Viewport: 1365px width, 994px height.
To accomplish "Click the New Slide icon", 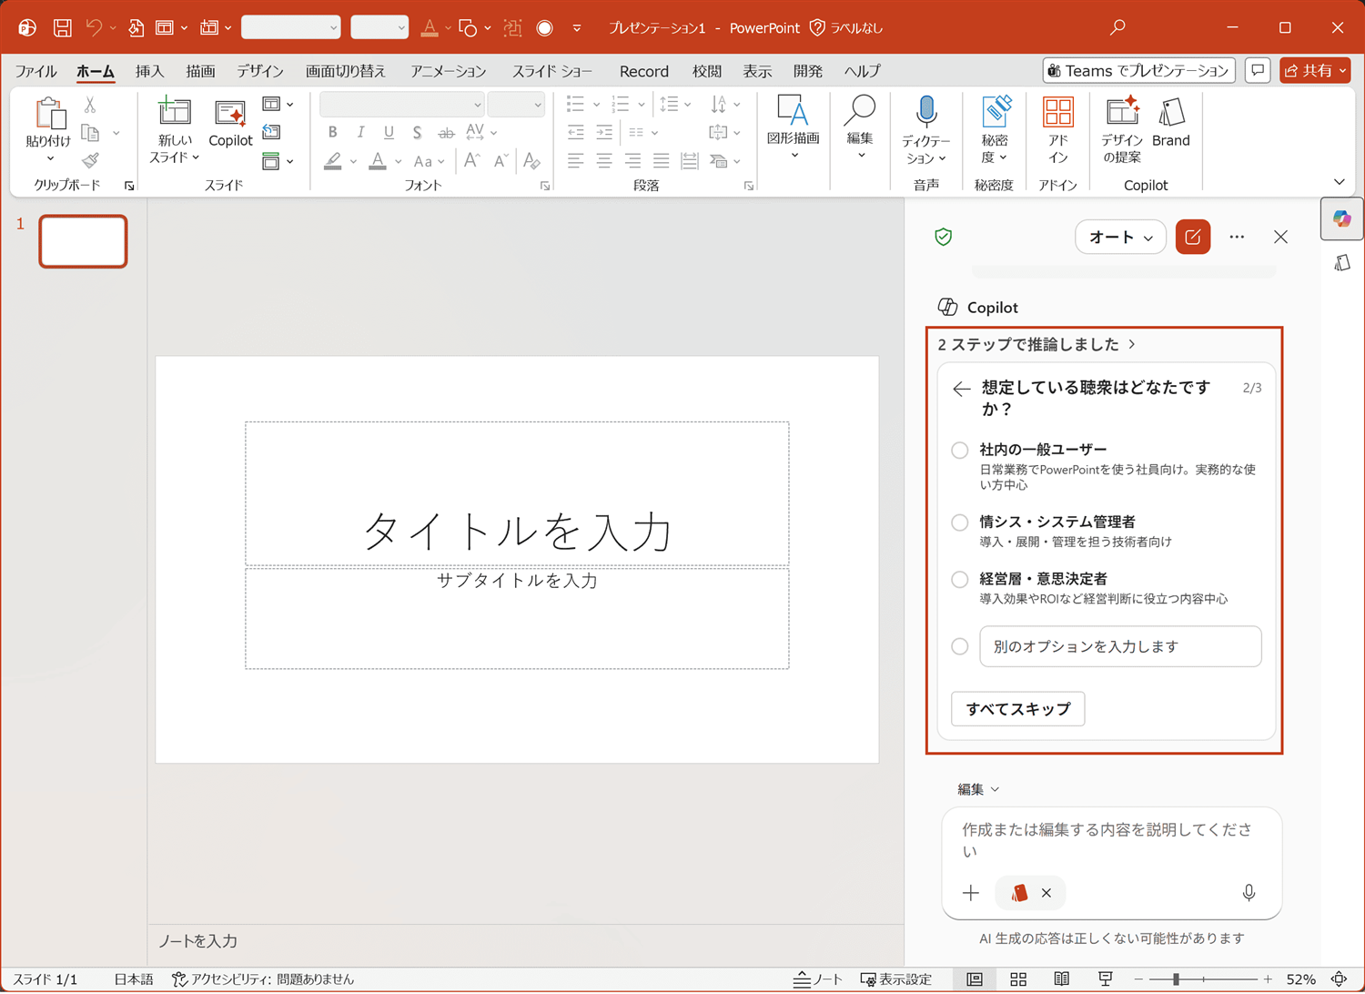I will (x=174, y=111).
